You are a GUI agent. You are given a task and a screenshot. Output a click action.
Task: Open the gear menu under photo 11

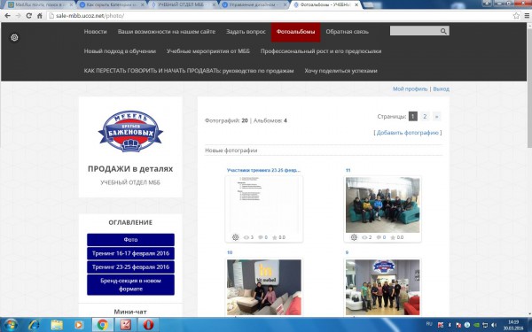pyautogui.click(x=354, y=237)
